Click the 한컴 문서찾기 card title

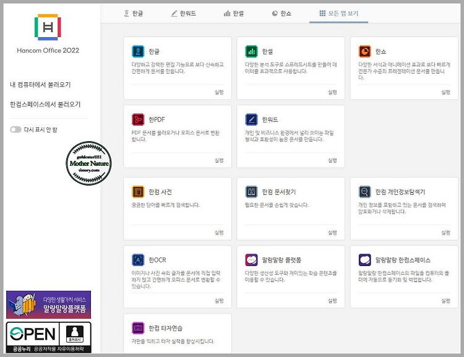(279, 192)
